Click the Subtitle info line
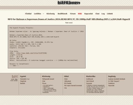This screenshot has height=105, width=133. click(x=24, y=46)
